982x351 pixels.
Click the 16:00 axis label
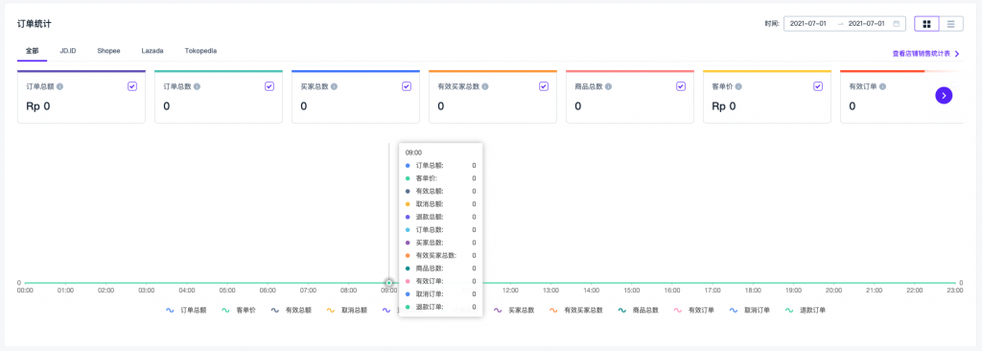(672, 291)
